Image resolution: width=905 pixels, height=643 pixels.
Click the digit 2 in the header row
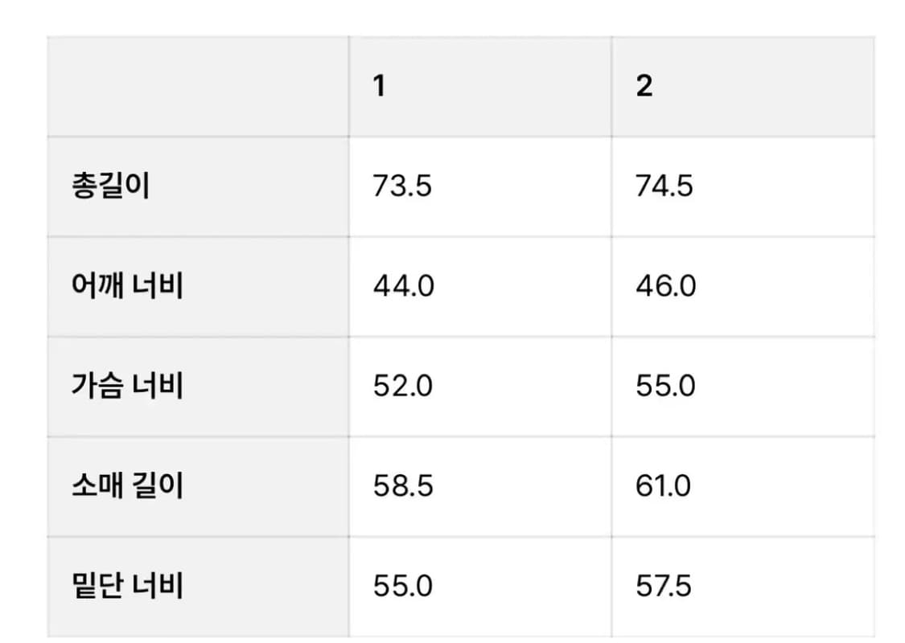(644, 87)
